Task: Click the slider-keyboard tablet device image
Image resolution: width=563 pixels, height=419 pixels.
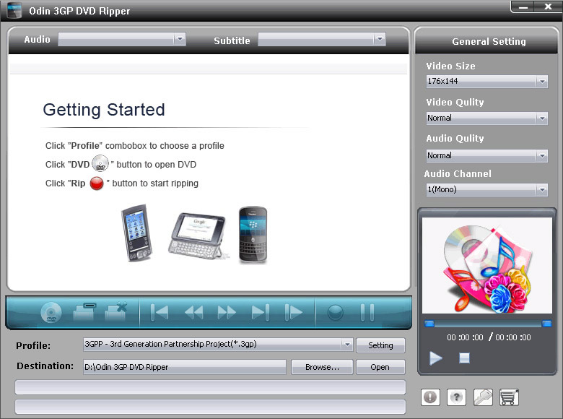Action: coord(198,236)
